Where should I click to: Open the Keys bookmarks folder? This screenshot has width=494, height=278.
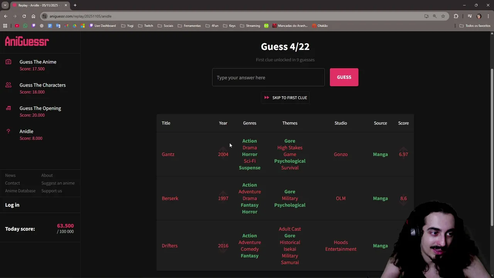229,26
